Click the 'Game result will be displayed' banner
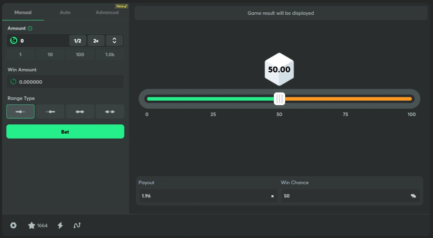The image size is (433, 238). [281, 13]
